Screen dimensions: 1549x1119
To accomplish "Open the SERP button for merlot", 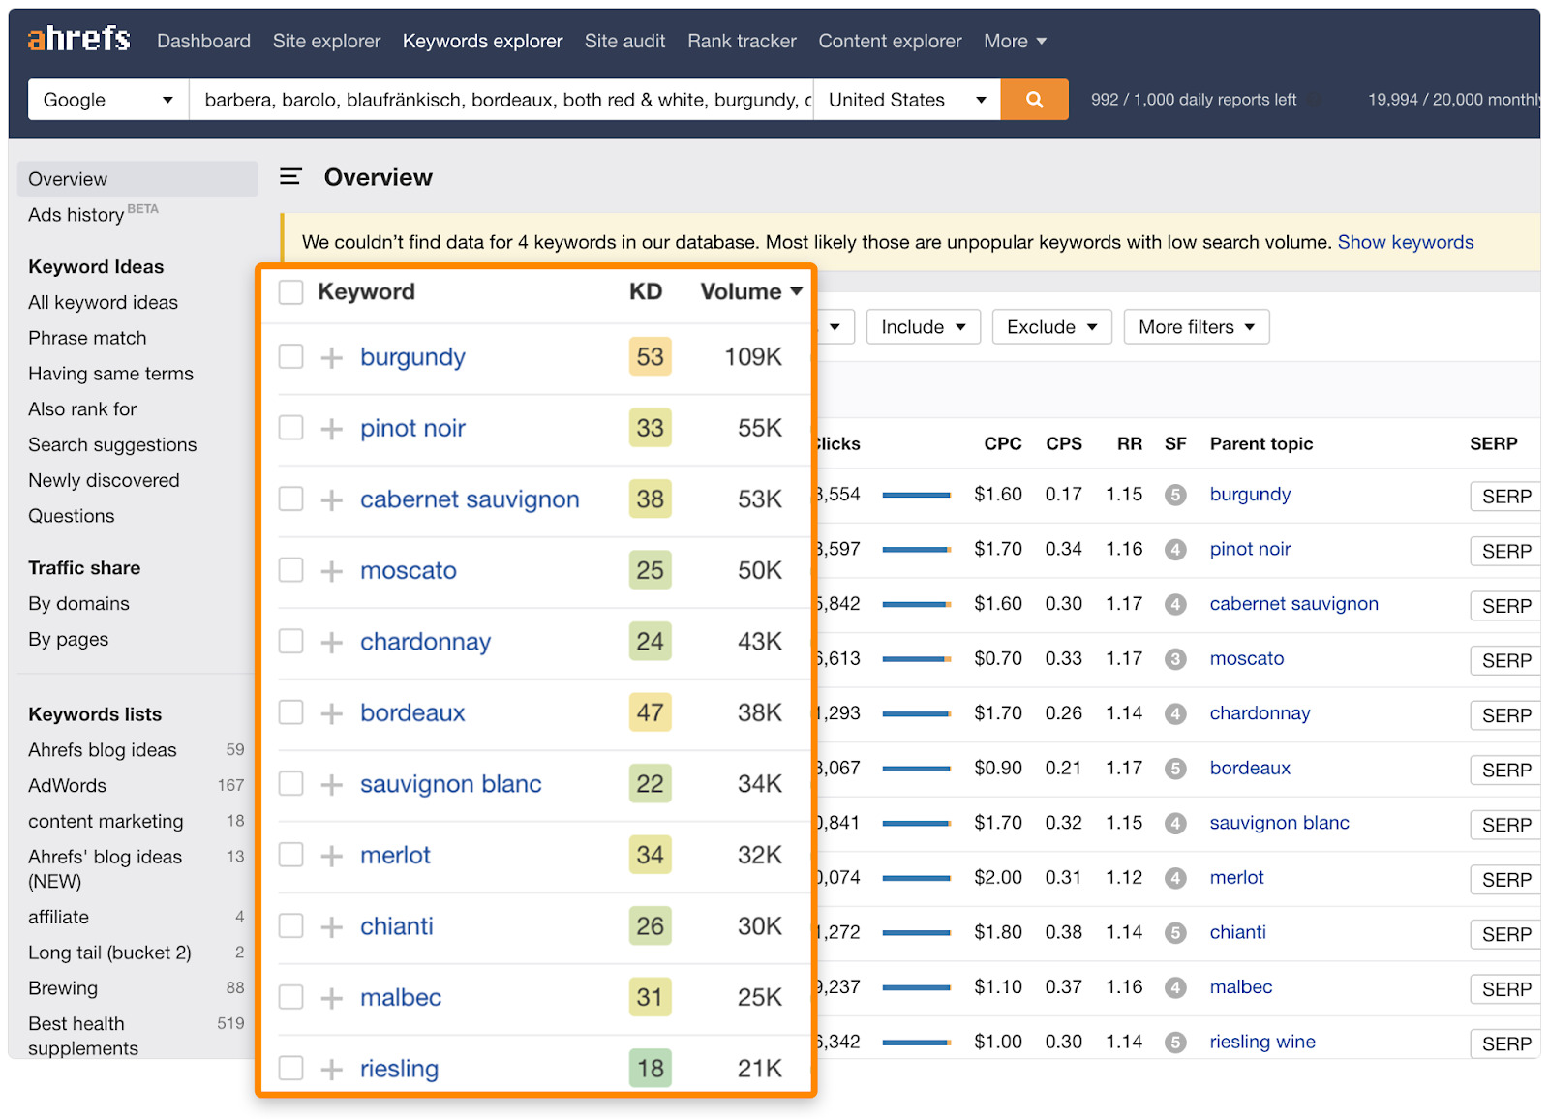I will point(1504,879).
